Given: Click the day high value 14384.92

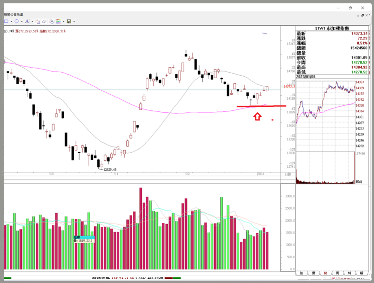Looking at the screenshot, I should [359, 67].
